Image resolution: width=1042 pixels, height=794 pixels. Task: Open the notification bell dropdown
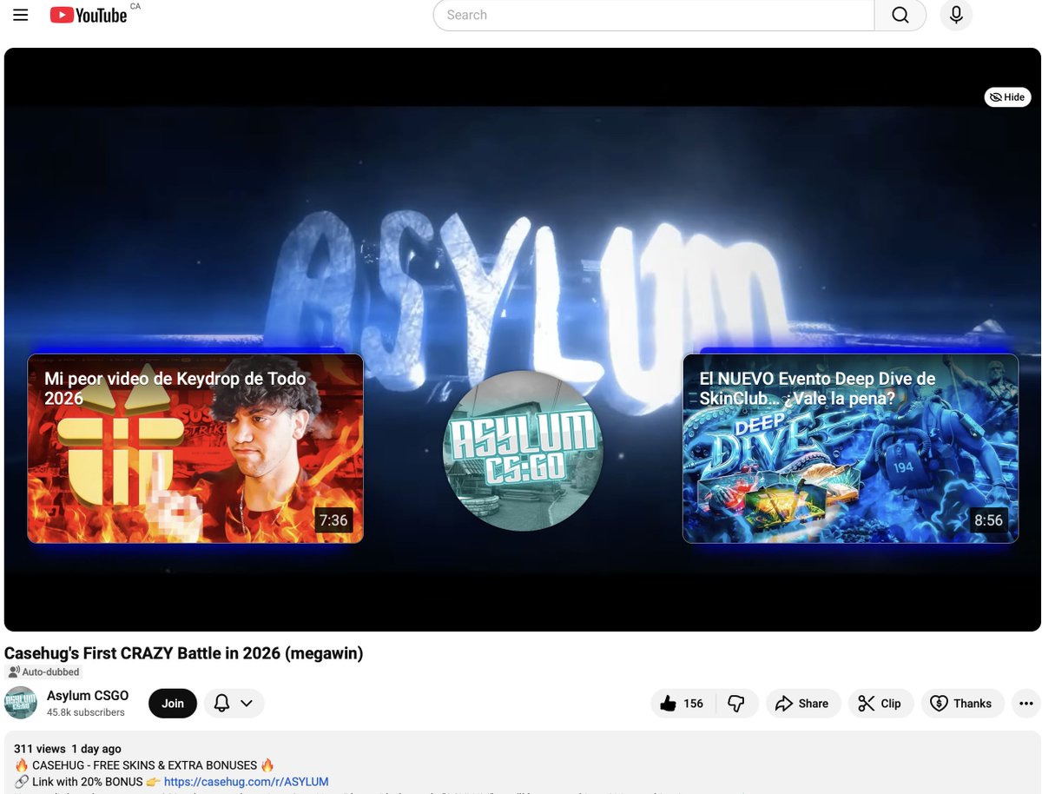(234, 703)
